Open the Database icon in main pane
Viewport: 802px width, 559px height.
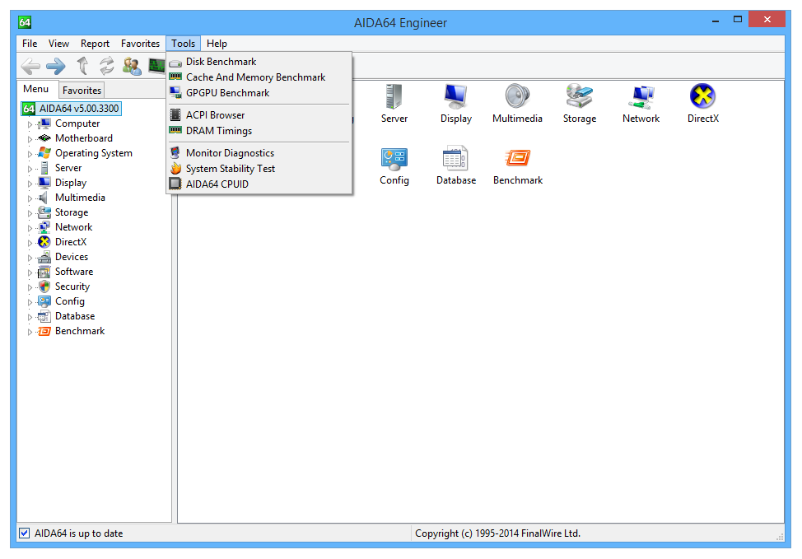pyautogui.click(x=455, y=159)
